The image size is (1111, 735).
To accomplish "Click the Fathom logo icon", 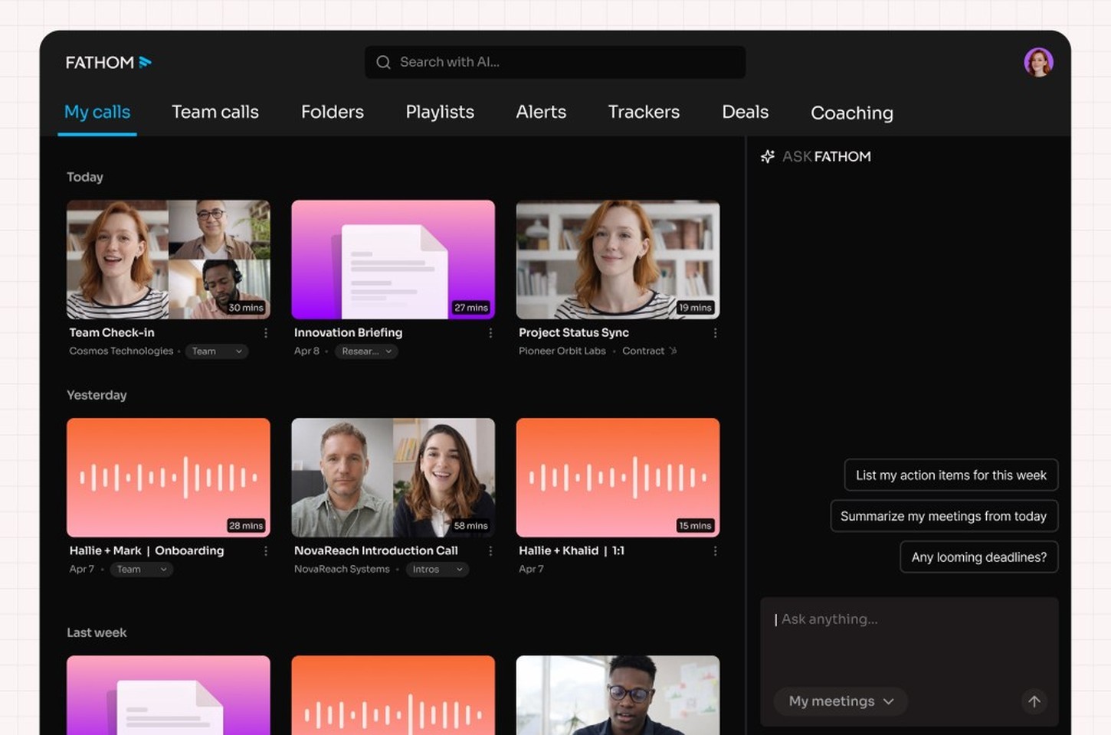I will tap(145, 62).
